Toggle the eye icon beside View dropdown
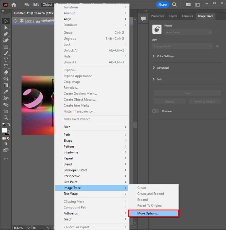Screen dimensions: 226x230 point(217,46)
